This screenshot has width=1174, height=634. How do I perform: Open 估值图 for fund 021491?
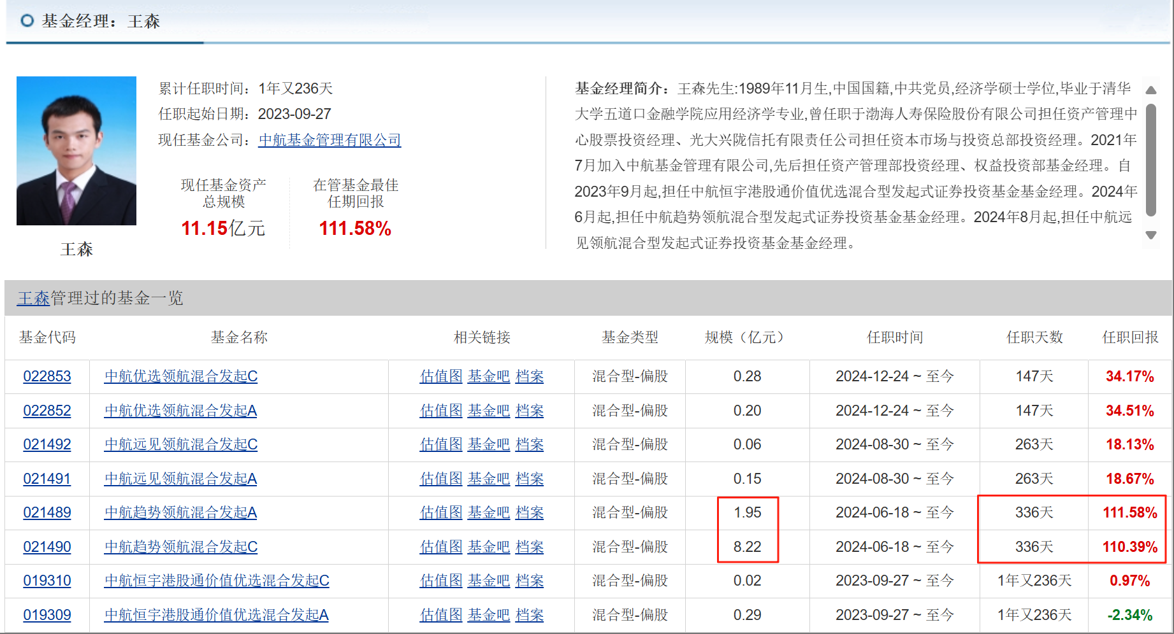(441, 479)
